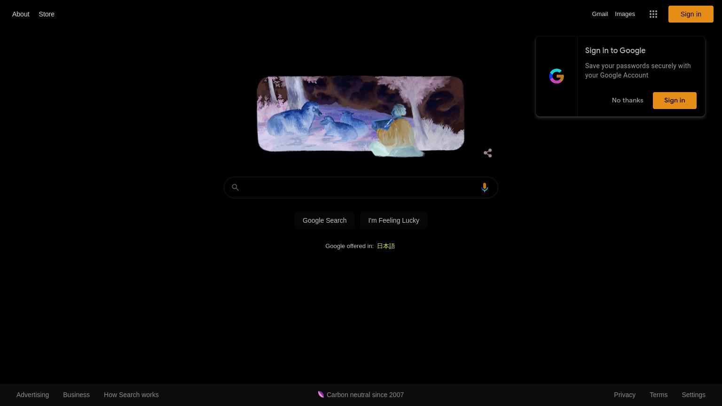Screen dimensions: 722x406
Task: Dismiss the popup with No thanks
Action: click(x=628, y=101)
